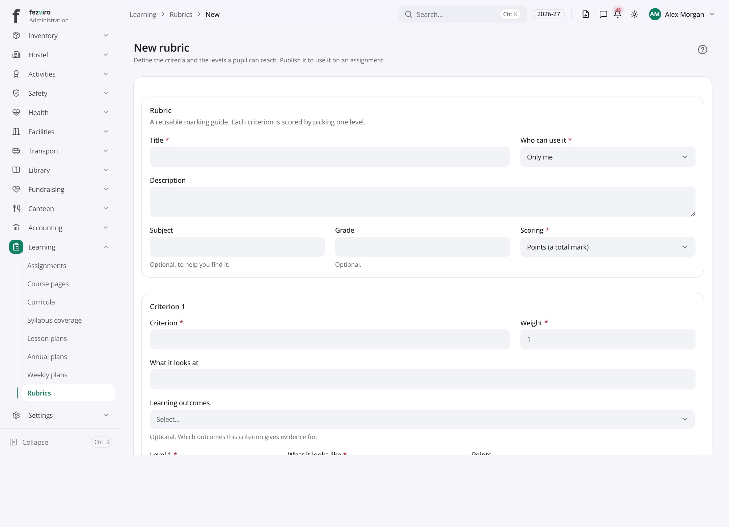Click the Transport bus icon

[16, 151]
